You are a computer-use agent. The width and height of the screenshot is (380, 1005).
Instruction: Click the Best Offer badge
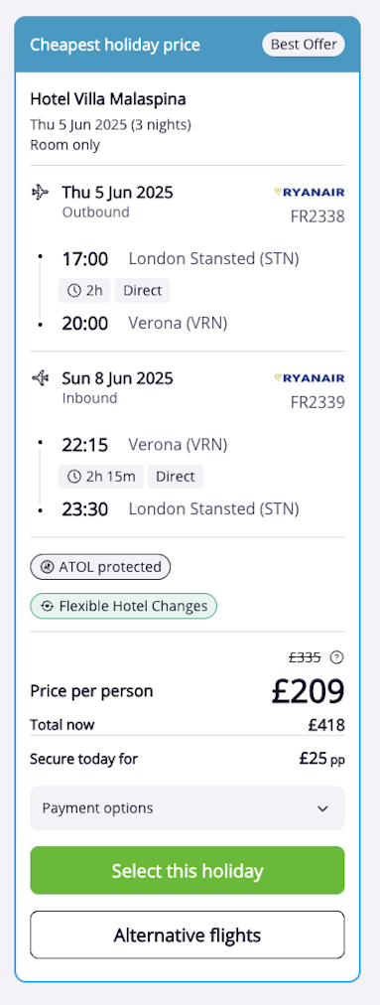coord(304,45)
